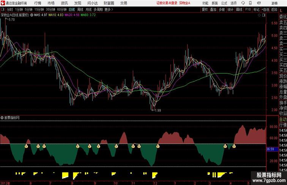Screen dimensions: 287x185
Task: Expand indicator dropdown beside 深物业A(日线 前复权)
Action: click(x=32, y=15)
